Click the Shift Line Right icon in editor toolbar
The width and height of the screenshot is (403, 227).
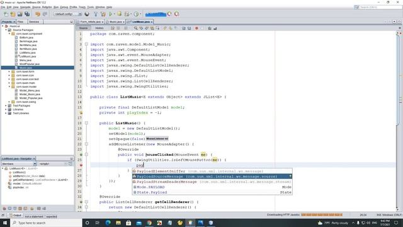(x=189, y=28)
